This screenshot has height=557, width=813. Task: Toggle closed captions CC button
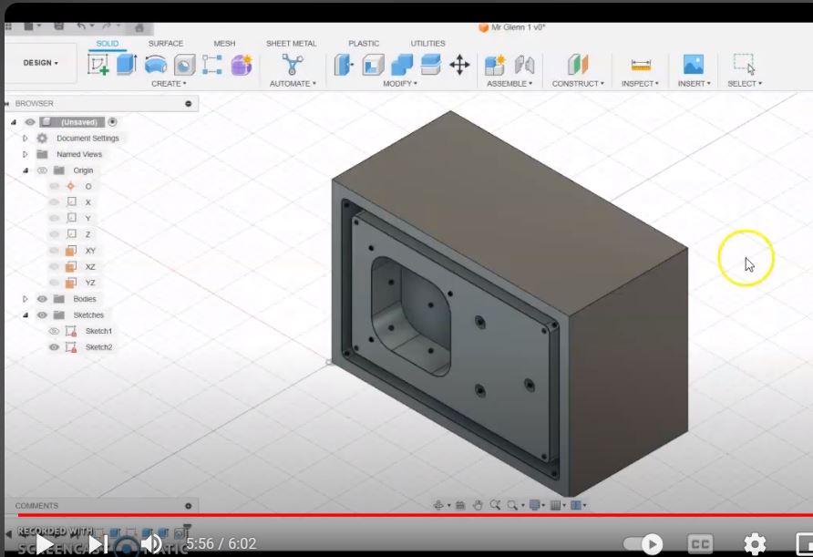coord(700,544)
